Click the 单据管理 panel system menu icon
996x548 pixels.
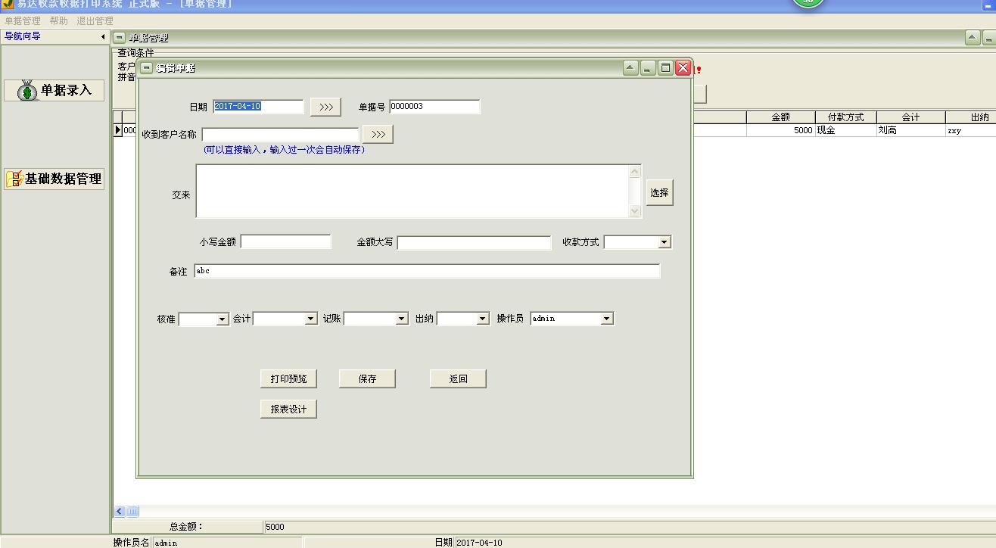120,37
